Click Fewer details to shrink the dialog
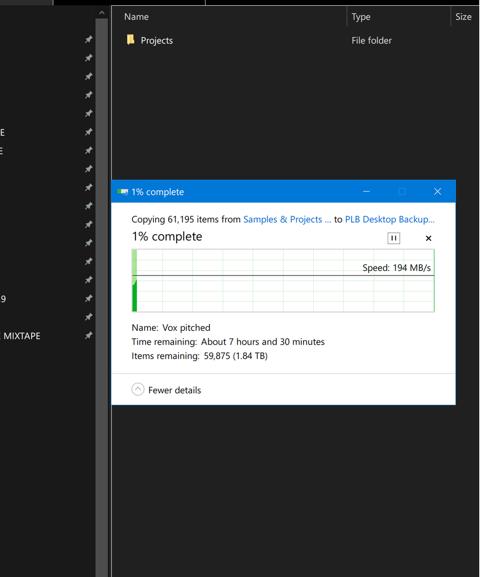 pyautogui.click(x=174, y=390)
